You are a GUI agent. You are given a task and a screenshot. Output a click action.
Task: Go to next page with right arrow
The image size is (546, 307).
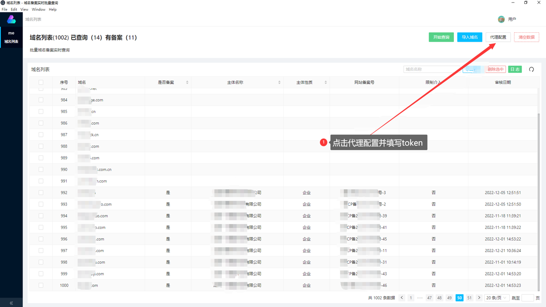[479, 298]
